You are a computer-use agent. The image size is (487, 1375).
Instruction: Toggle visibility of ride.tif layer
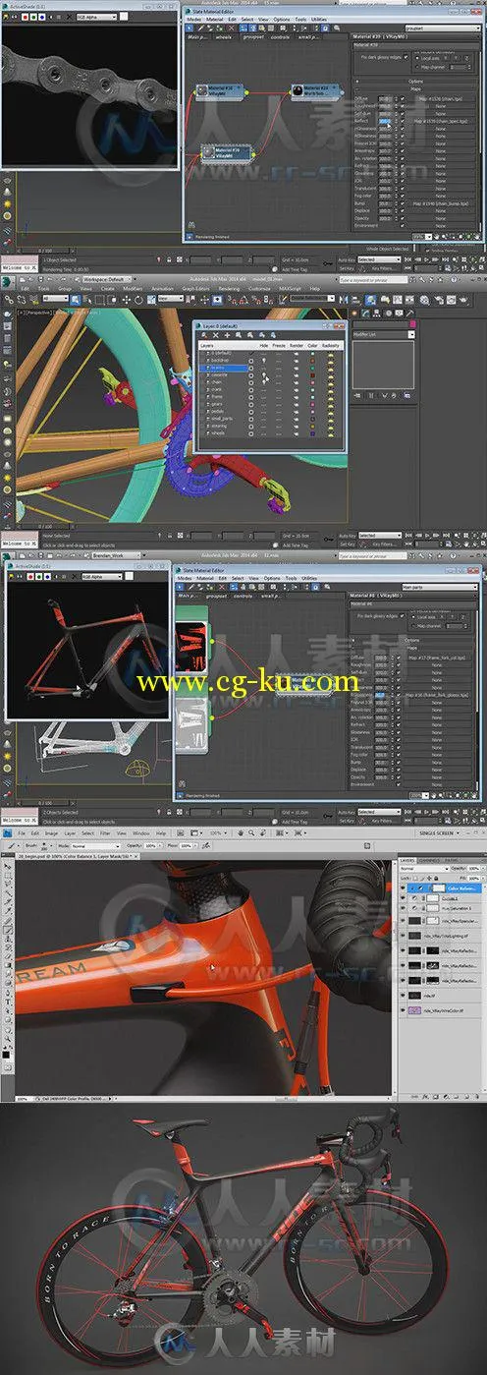click(x=403, y=994)
